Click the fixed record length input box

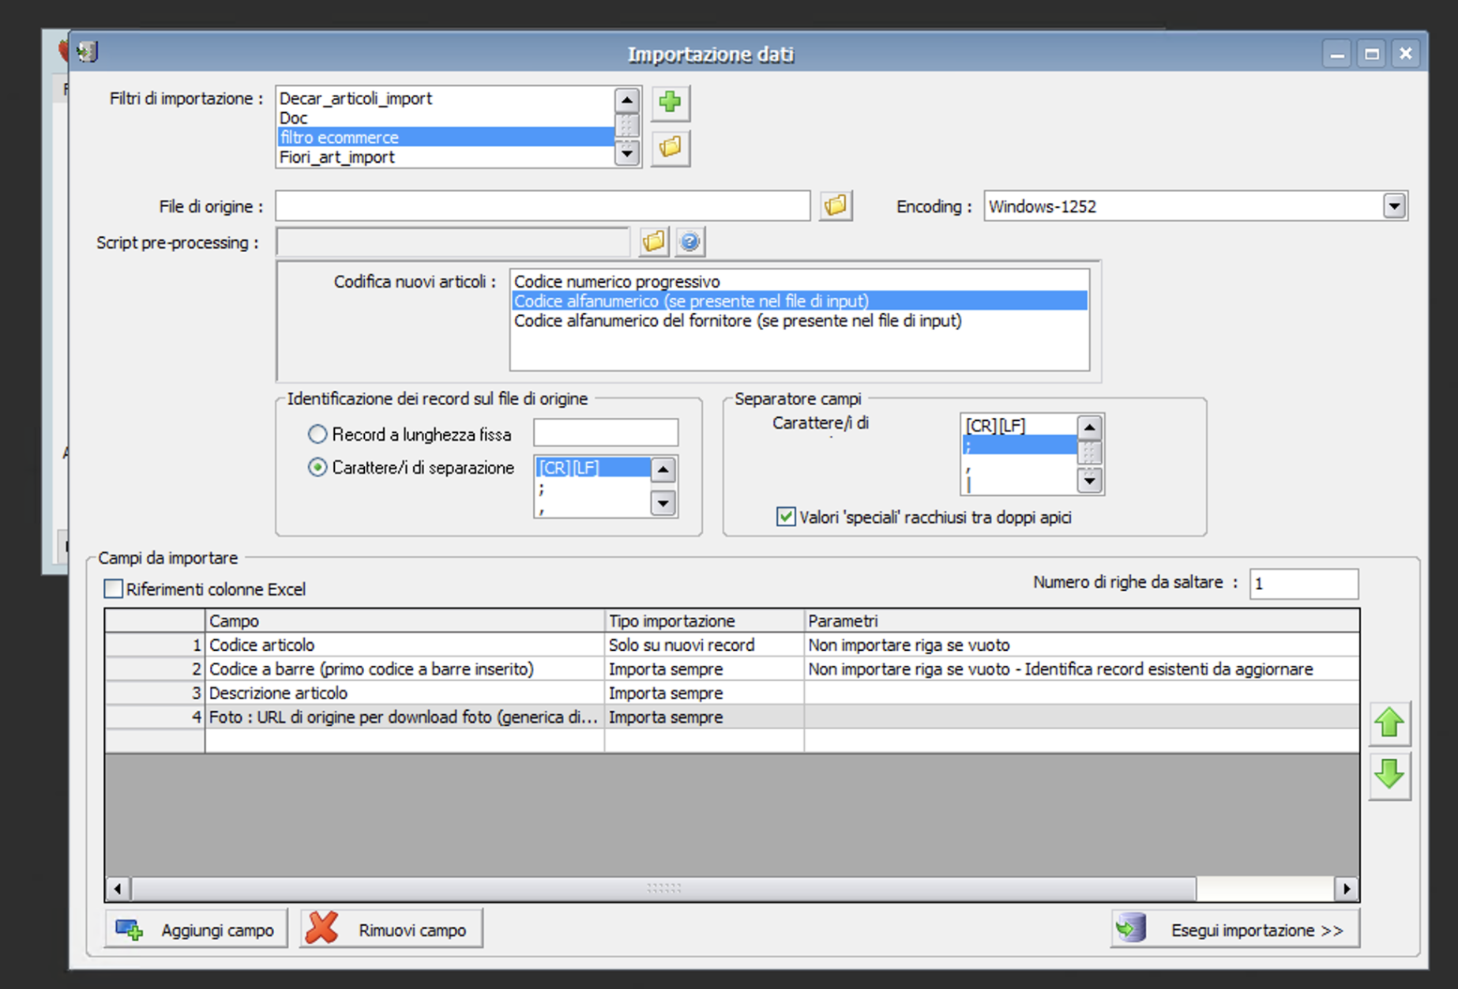click(x=606, y=433)
